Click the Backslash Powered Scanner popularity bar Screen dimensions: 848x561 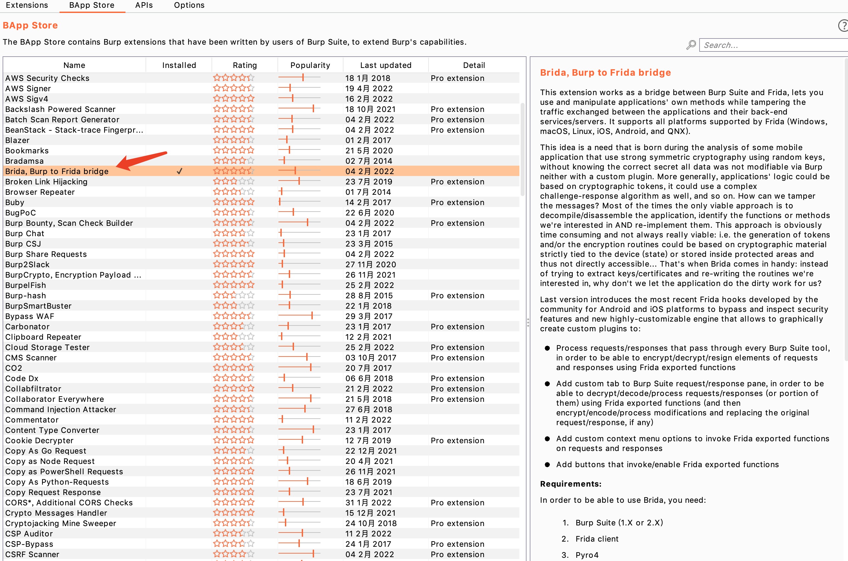299,109
